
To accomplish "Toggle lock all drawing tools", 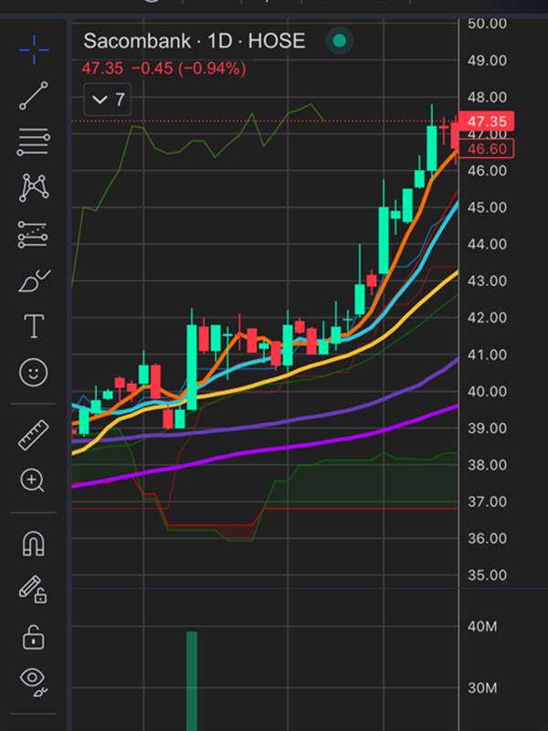I will [x=34, y=637].
